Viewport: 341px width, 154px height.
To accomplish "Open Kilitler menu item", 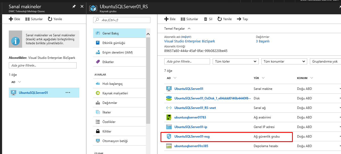I will tap(120, 131).
